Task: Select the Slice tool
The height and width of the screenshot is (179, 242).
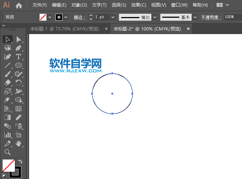Action: point(7,143)
